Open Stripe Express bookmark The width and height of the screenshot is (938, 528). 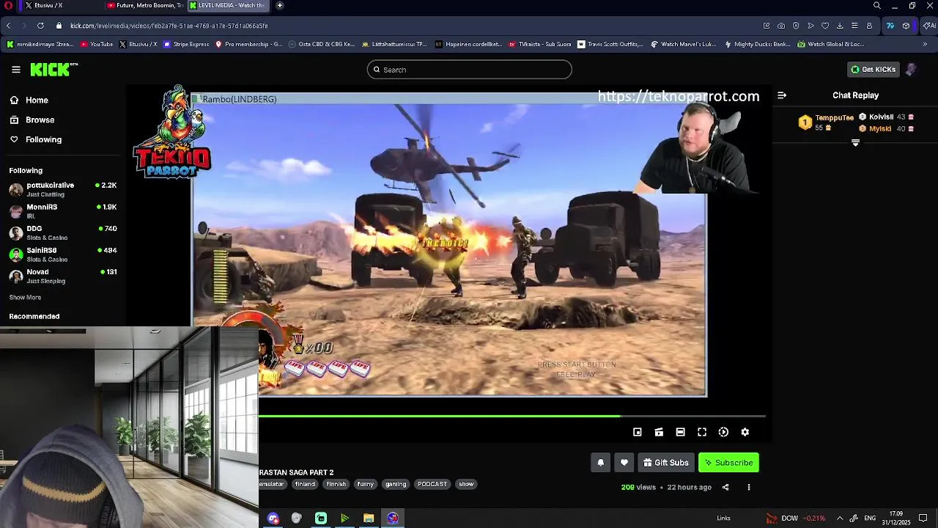(186, 44)
